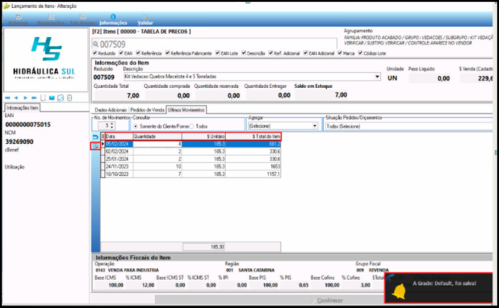Select the movement row dated 24/11/2023
This screenshot has width=499, height=308.
191,167
